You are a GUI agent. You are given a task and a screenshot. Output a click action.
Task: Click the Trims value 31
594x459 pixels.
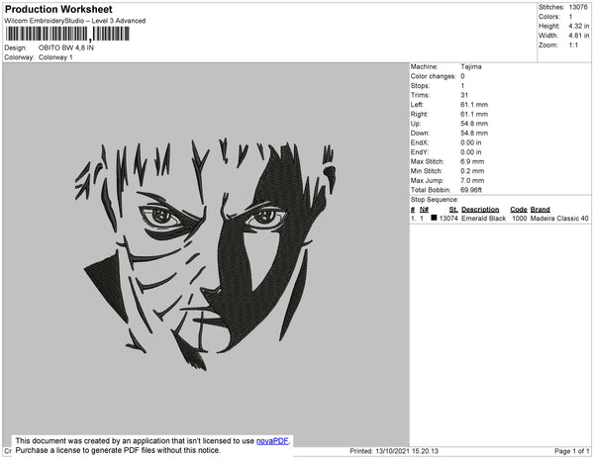464,95
